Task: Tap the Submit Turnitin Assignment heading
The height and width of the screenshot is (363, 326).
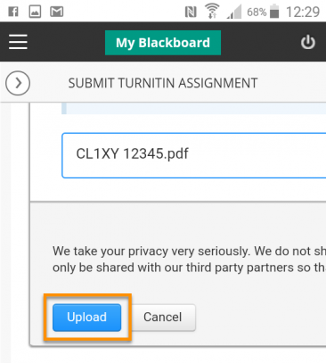Action: (x=163, y=83)
